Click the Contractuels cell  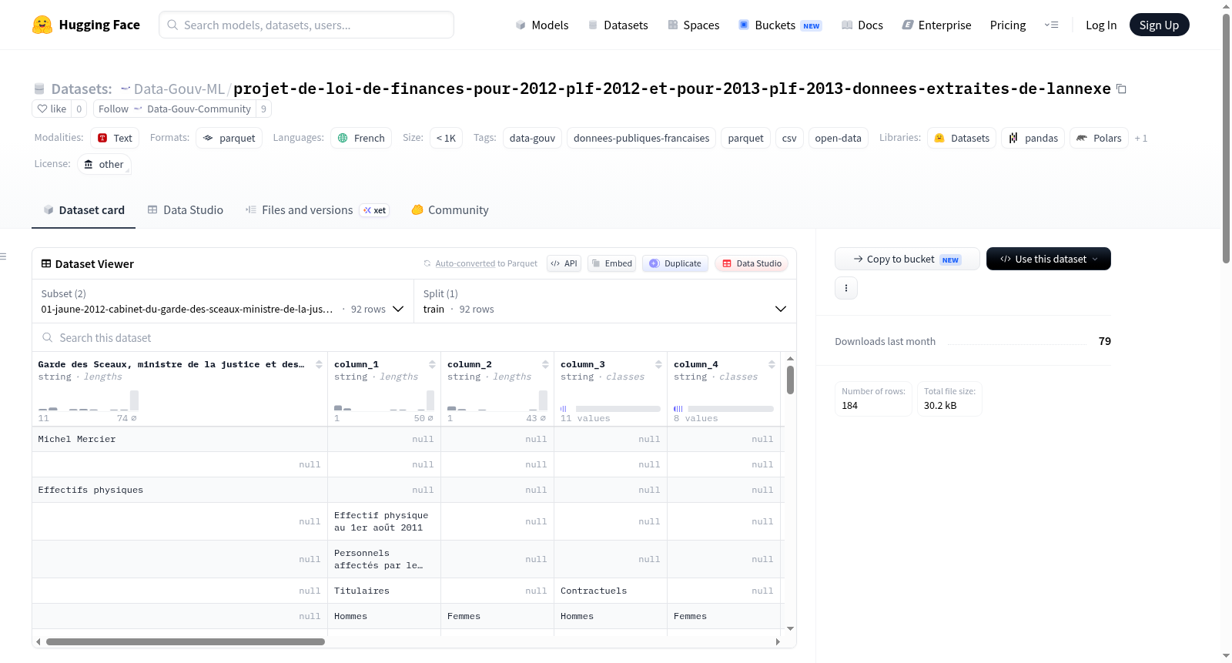pyautogui.click(x=610, y=591)
